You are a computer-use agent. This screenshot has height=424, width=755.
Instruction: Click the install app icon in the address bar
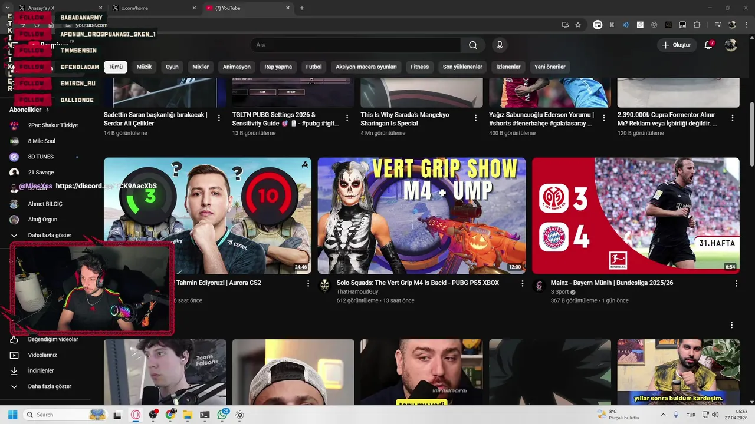565,25
